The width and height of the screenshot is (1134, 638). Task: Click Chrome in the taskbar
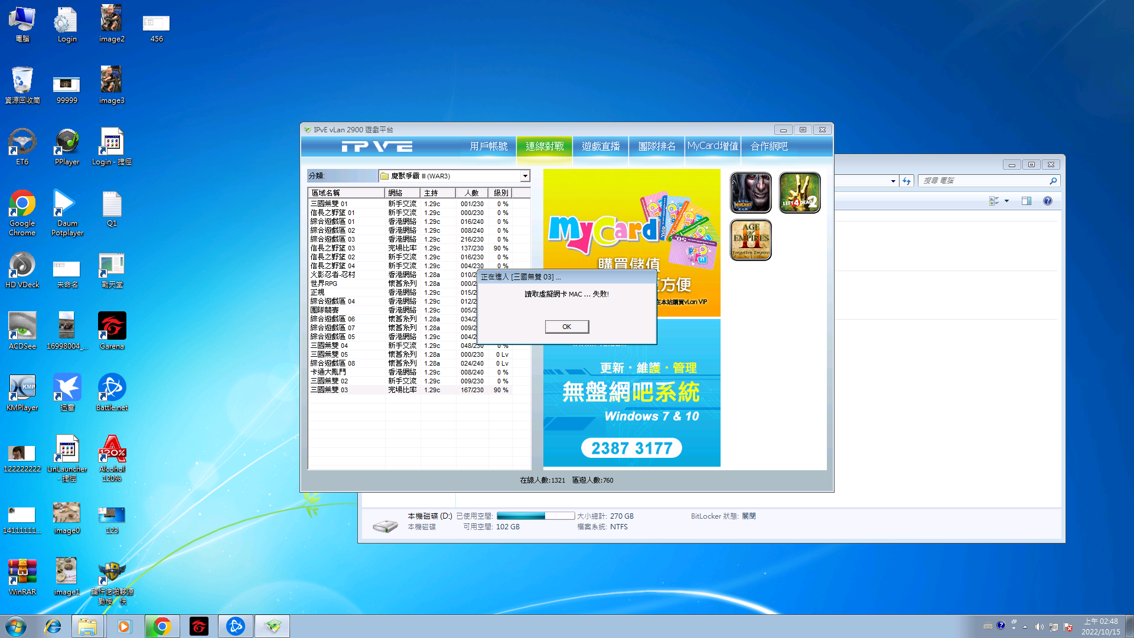pyautogui.click(x=162, y=626)
